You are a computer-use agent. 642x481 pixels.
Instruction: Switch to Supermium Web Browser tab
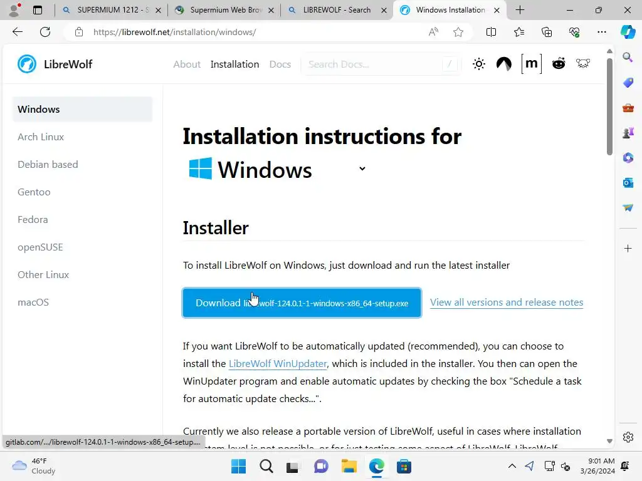click(x=224, y=10)
